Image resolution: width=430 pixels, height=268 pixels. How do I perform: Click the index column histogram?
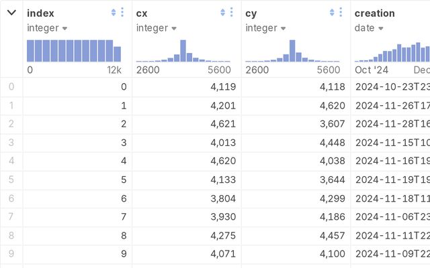click(74, 51)
